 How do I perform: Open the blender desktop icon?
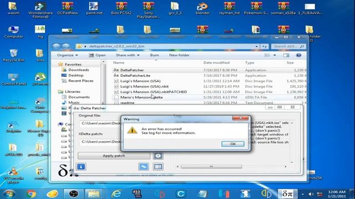coord(202,8)
